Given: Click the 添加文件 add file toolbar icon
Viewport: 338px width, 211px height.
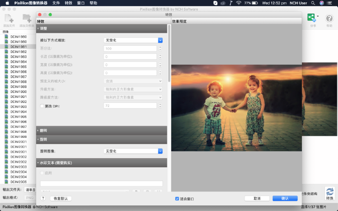Looking at the screenshot, I should click(9, 19).
